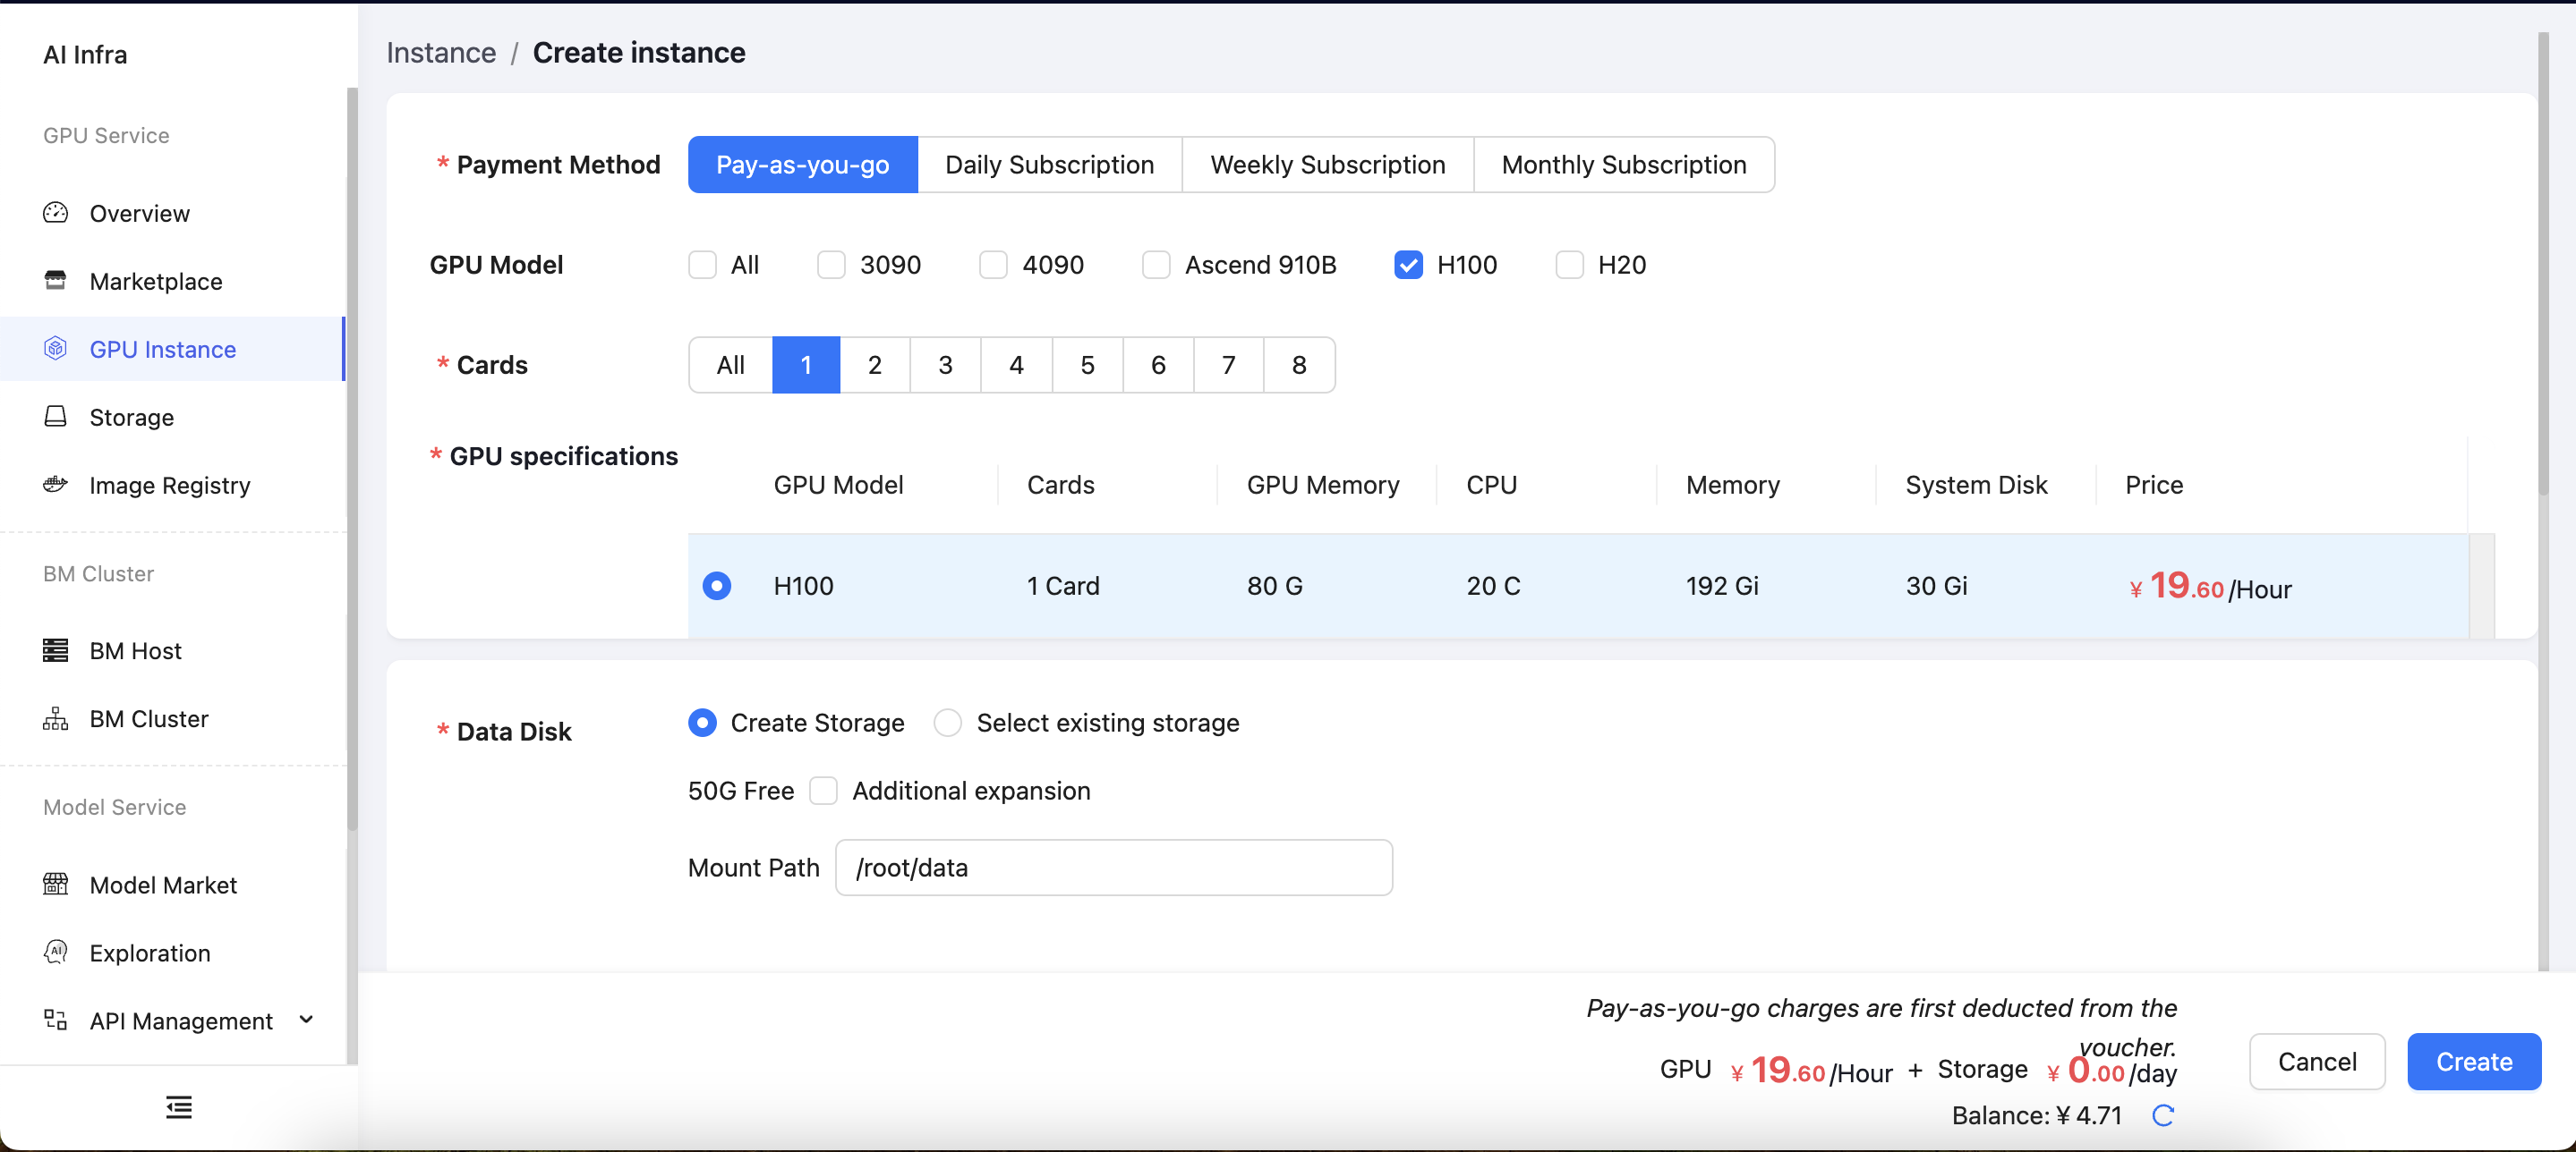
Task: Tick the Ascend 910B checkbox
Action: 1156,265
